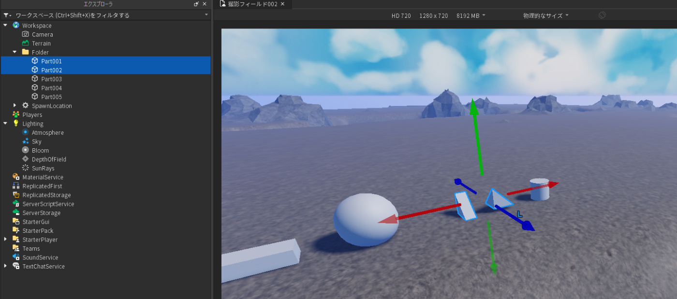Viewport: 677px width, 299px height.
Task: Click the TextChatService icon
Action: 16,266
